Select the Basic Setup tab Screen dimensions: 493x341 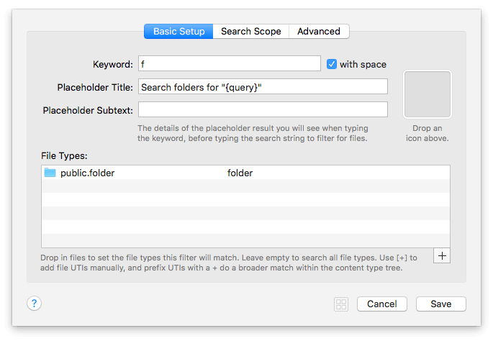178,32
